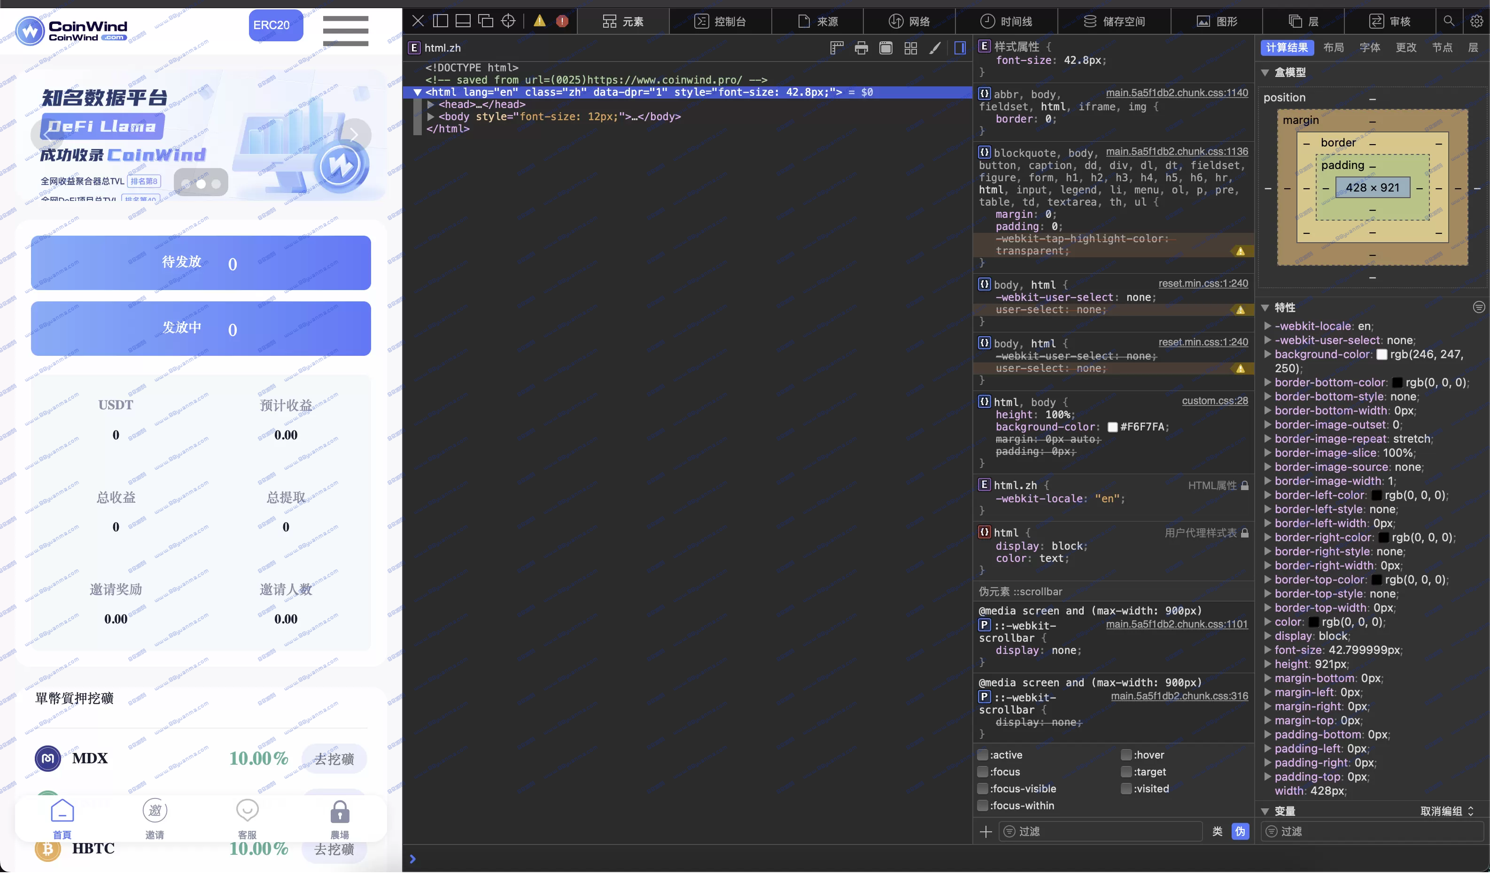Image resolution: width=1490 pixels, height=875 pixels.
Task: Open the 层 tab in top bar
Action: tap(1303, 21)
